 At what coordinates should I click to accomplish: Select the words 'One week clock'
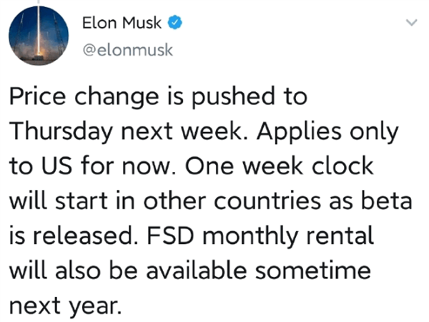(x=280, y=166)
